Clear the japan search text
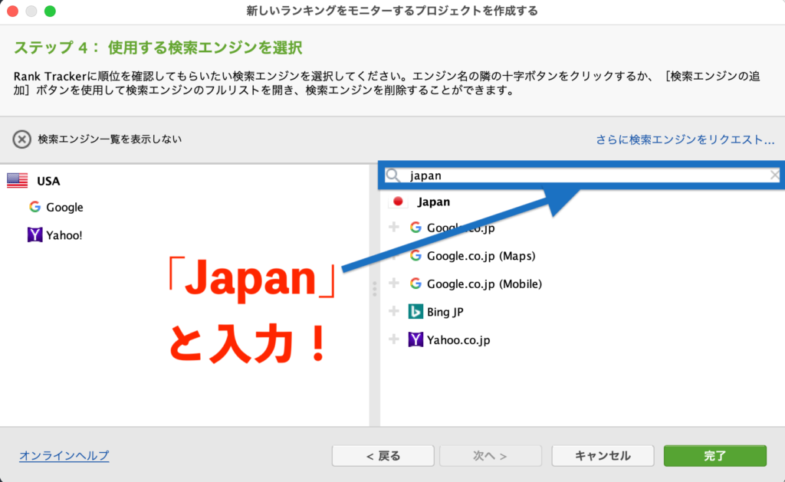Viewport: 785px width, 482px height. [774, 175]
